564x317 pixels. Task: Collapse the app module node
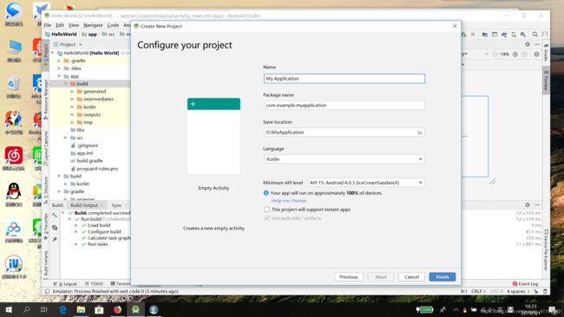[59, 76]
